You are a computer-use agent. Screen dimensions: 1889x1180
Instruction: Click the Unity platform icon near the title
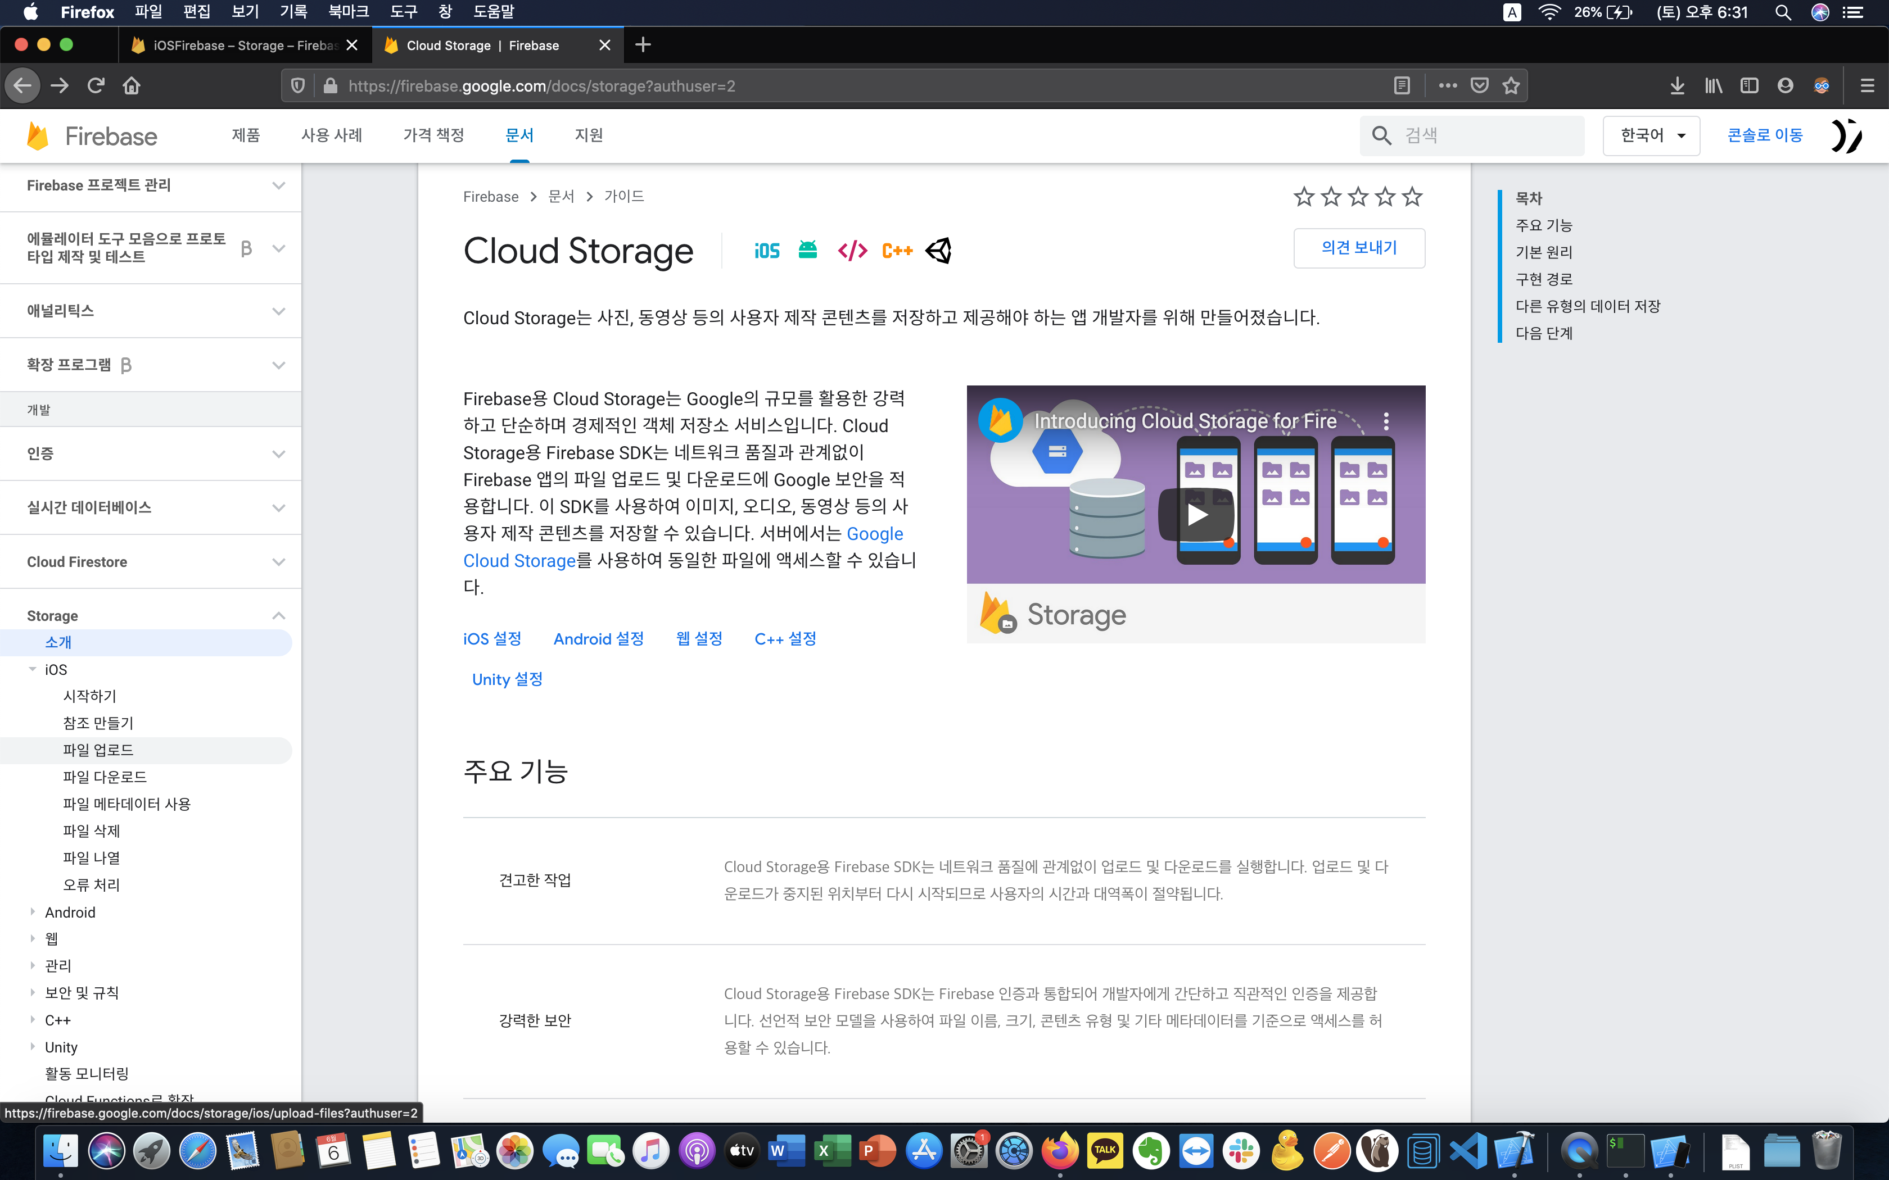point(938,251)
